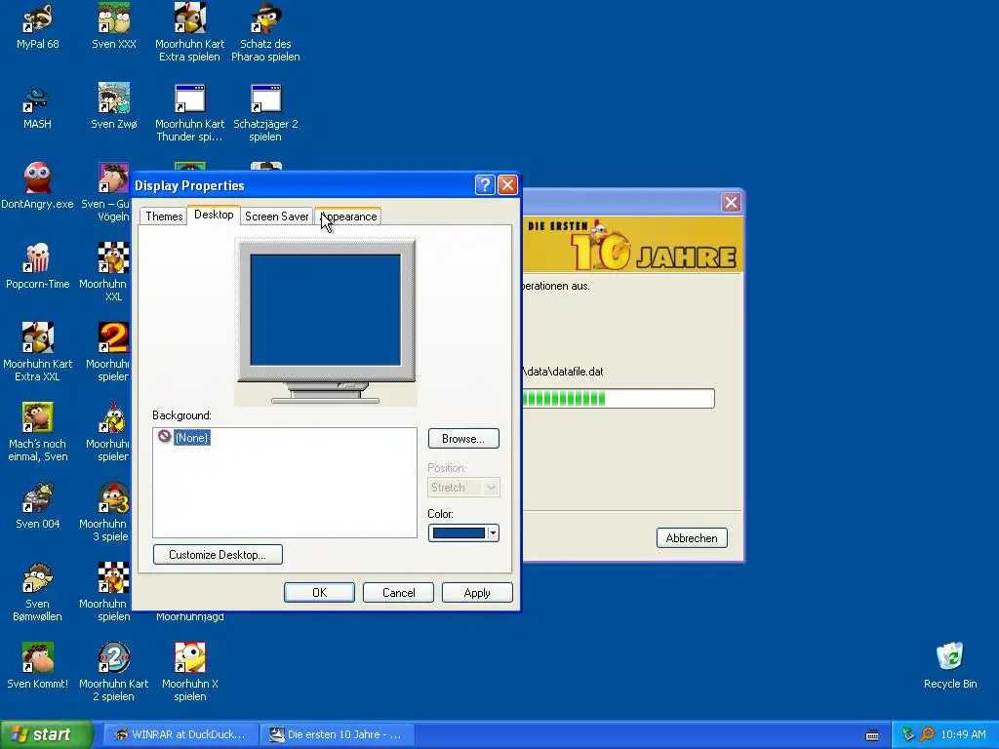Click the monitor preview image
999x749 pixels.
(x=326, y=322)
